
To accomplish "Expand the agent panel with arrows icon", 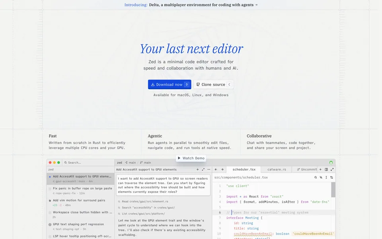I will (x=203, y=169).
